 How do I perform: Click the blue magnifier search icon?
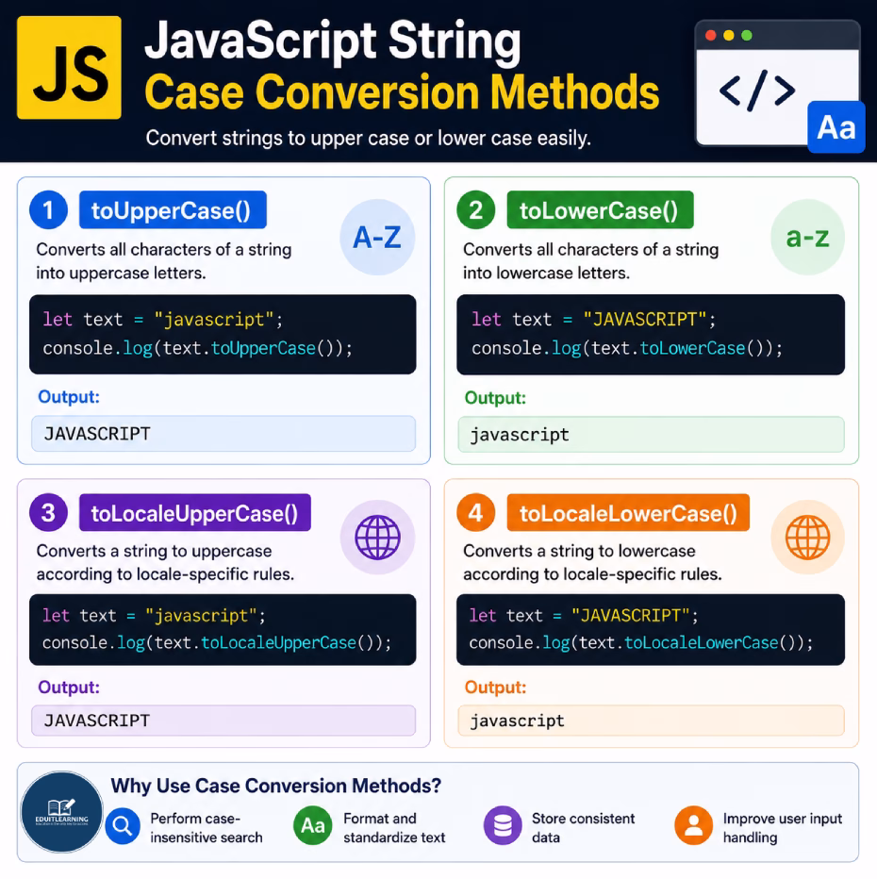click(x=123, y=826)
